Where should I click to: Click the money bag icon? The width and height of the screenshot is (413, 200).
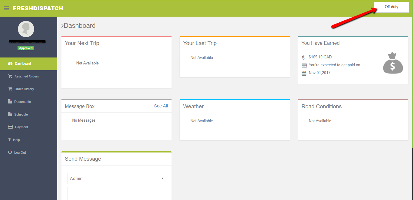(393, 63)
